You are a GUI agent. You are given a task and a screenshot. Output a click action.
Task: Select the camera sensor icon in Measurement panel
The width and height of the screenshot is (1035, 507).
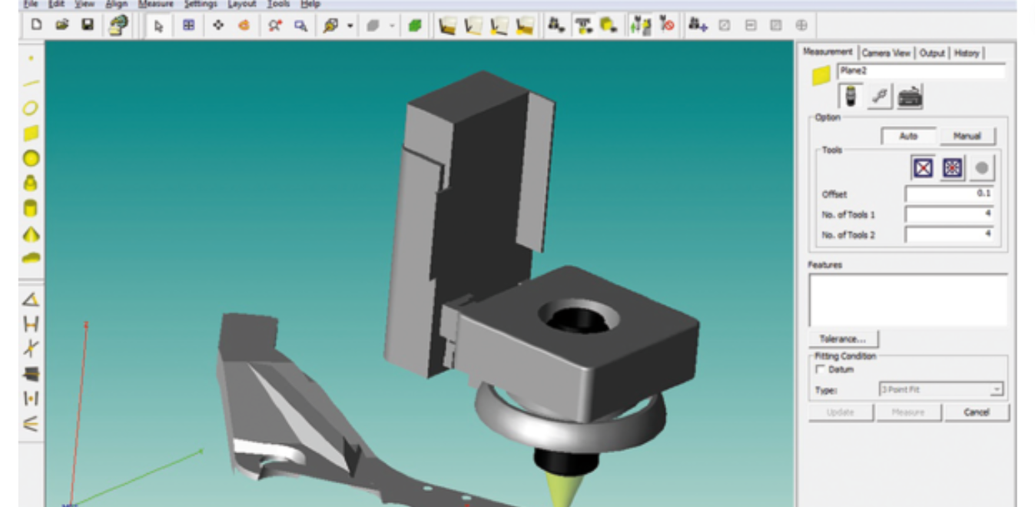pyautogui.click(x=851, y=97)
